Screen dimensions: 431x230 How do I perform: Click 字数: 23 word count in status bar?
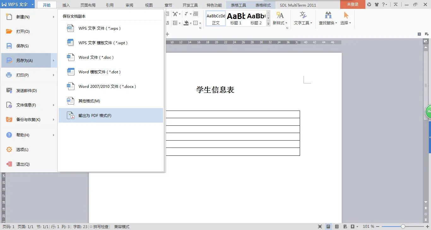[80, 227]
